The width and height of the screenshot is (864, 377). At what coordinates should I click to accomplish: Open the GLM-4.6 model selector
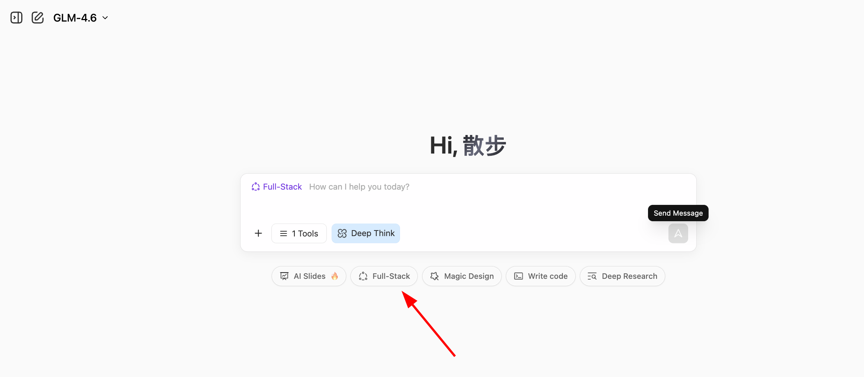pos(75,17)
